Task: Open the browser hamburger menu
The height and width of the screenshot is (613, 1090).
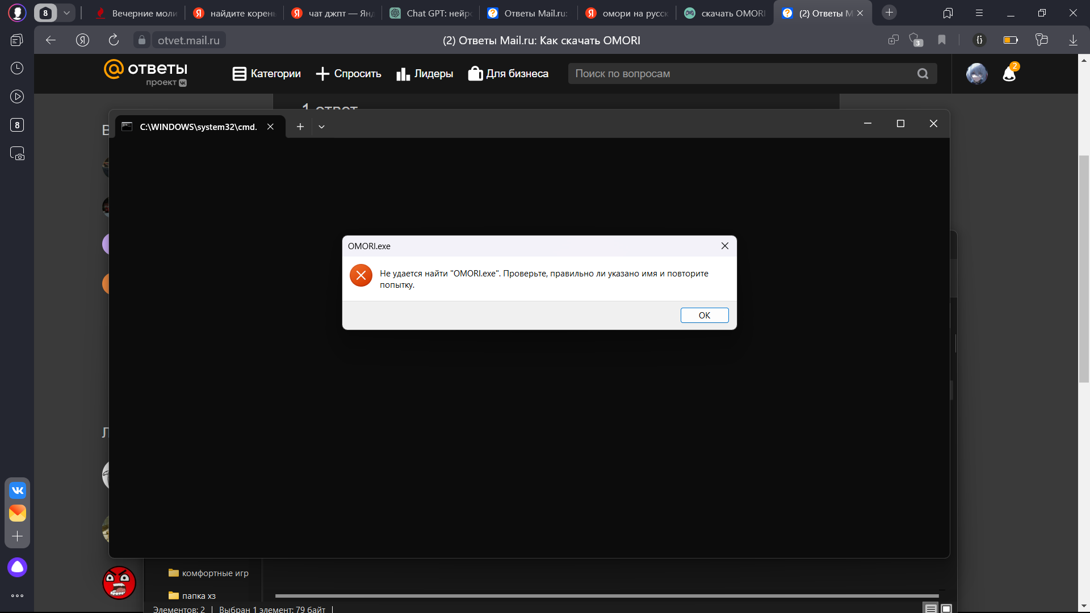Action: 979,12
